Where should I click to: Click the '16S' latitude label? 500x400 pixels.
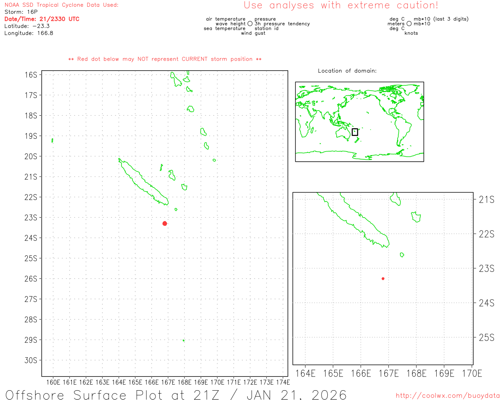(x=31, y=75)
